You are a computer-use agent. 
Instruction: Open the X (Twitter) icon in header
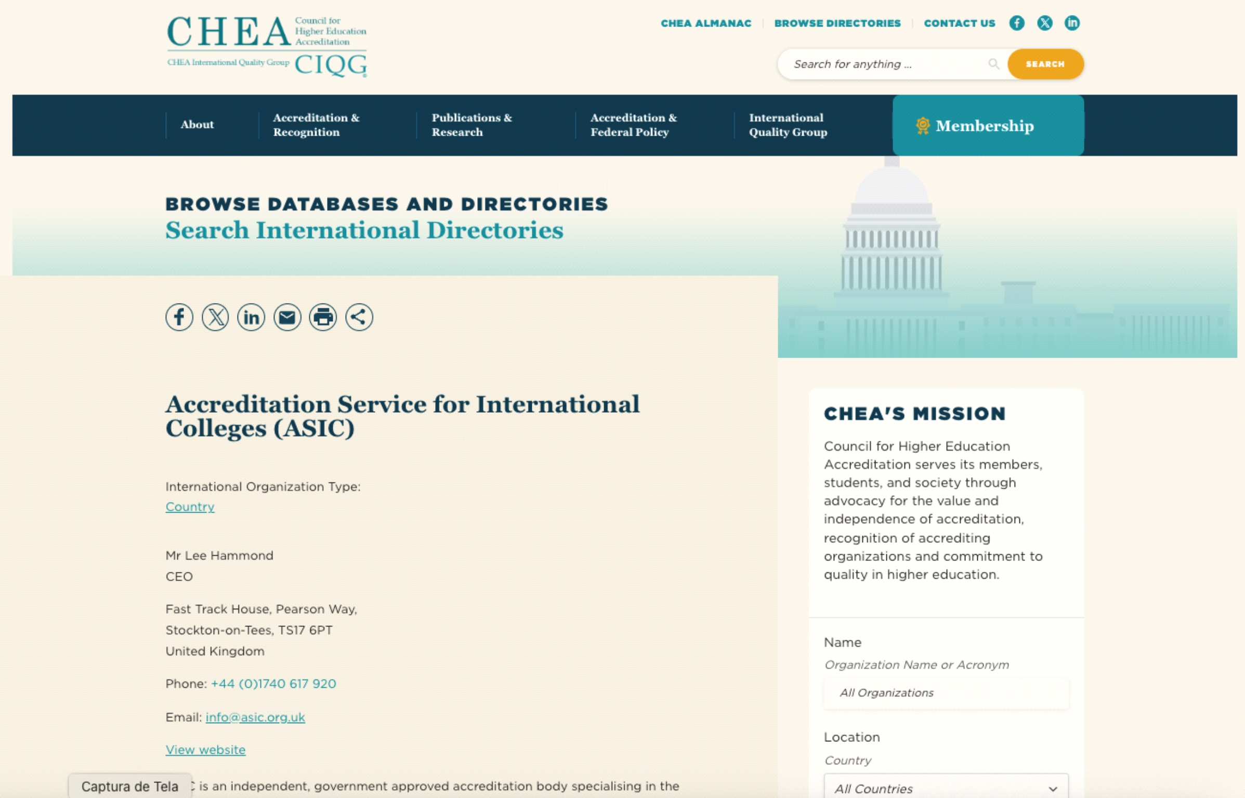click(1044, 23)
